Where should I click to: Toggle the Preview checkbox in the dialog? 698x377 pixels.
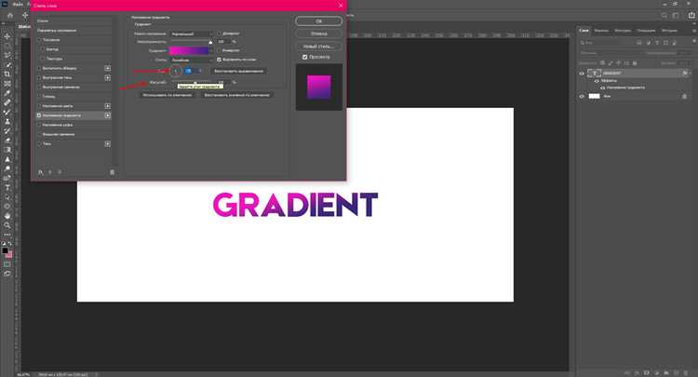[305, 57]
